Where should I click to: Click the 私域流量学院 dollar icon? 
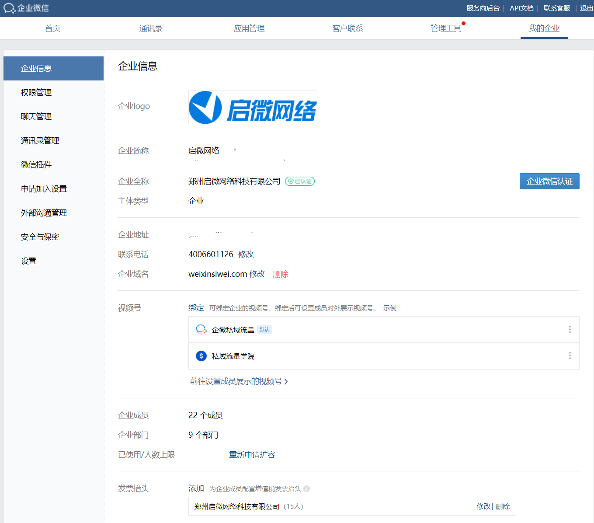201,356
